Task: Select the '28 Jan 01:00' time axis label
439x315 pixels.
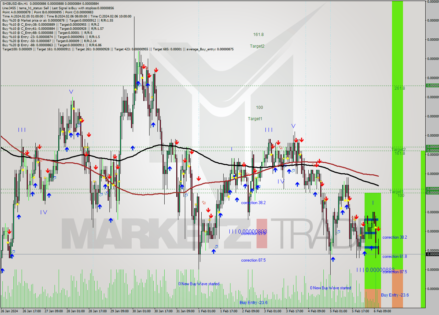Action: point(76,311)
